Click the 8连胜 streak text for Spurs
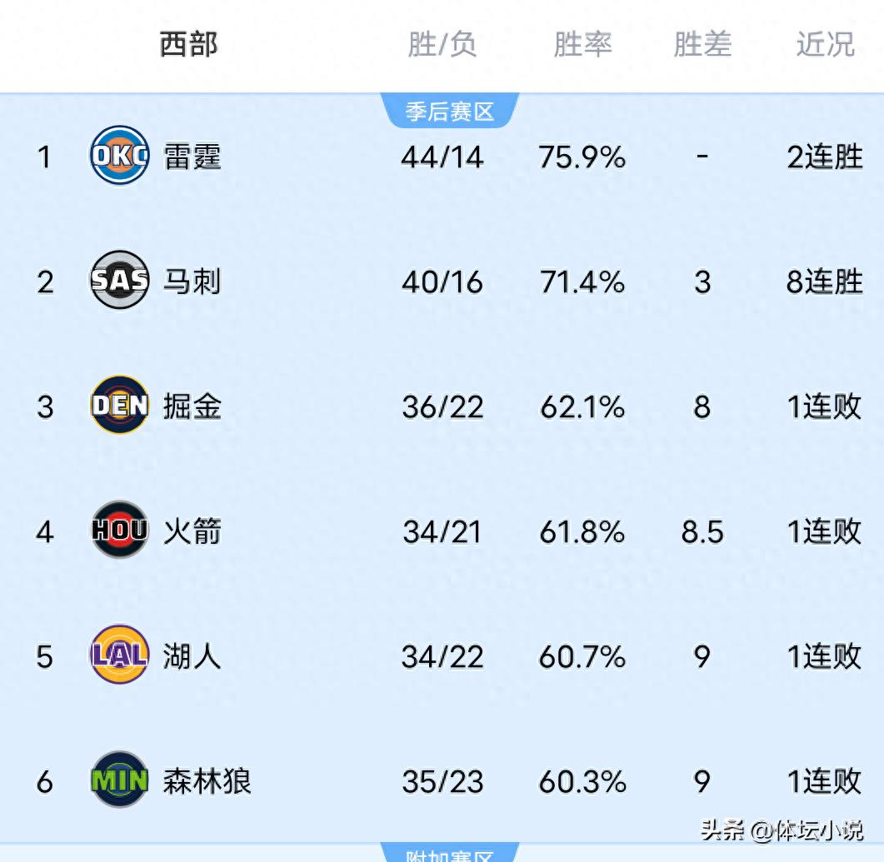Screen dimensions: 884x862 coord(824,282)
